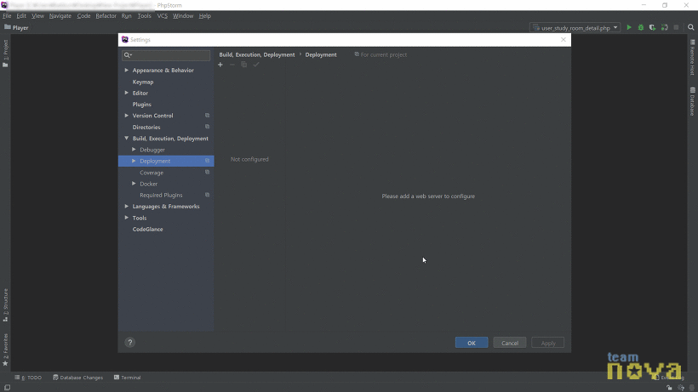Click the Debug bug icon in toolbar
The height and width of the screenshot is (392, 698).
(641, 27)
